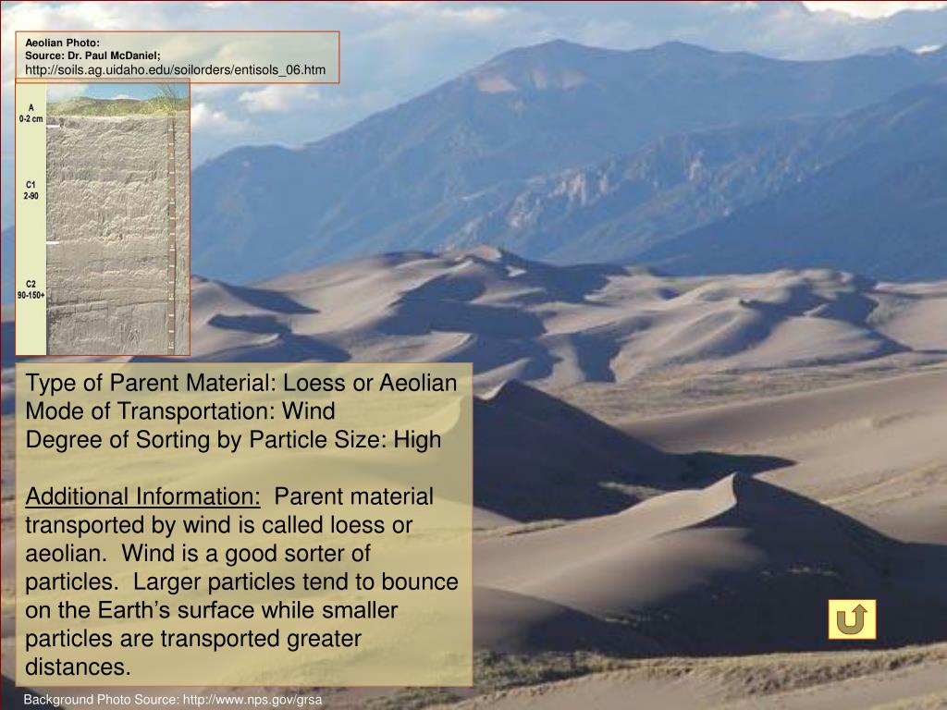
Task: Click 'Wind is a good sorter of' text
Action: [x=246, y=553]
